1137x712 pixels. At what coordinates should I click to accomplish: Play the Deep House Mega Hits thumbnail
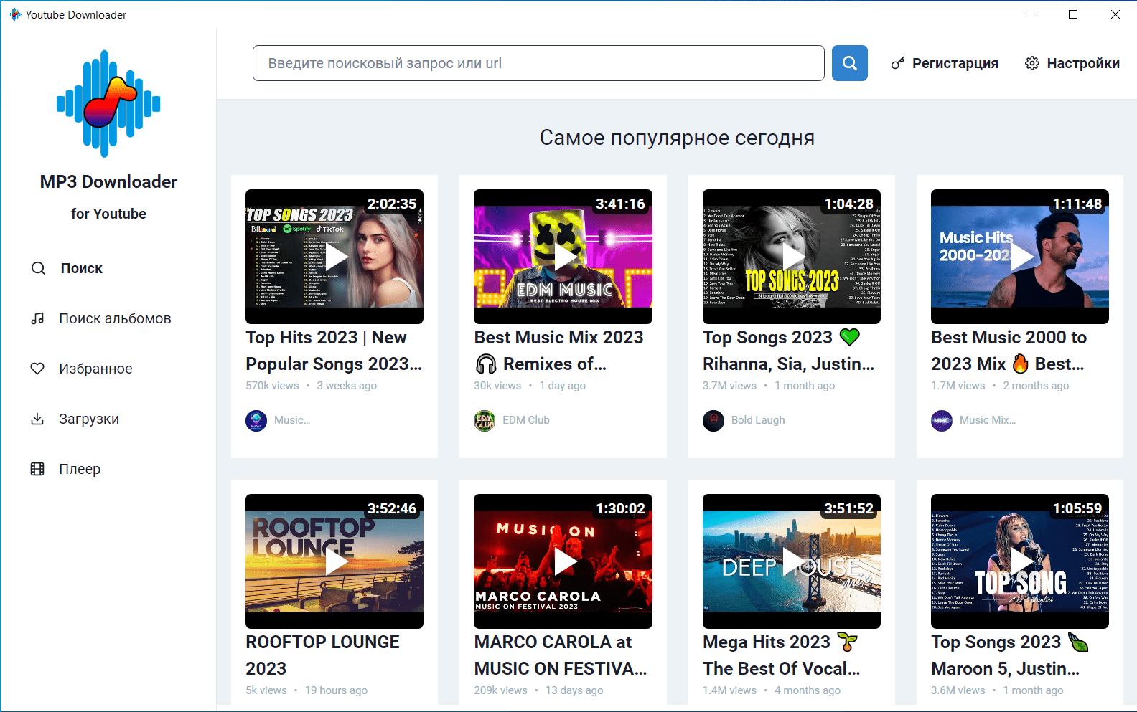(791, 561)
